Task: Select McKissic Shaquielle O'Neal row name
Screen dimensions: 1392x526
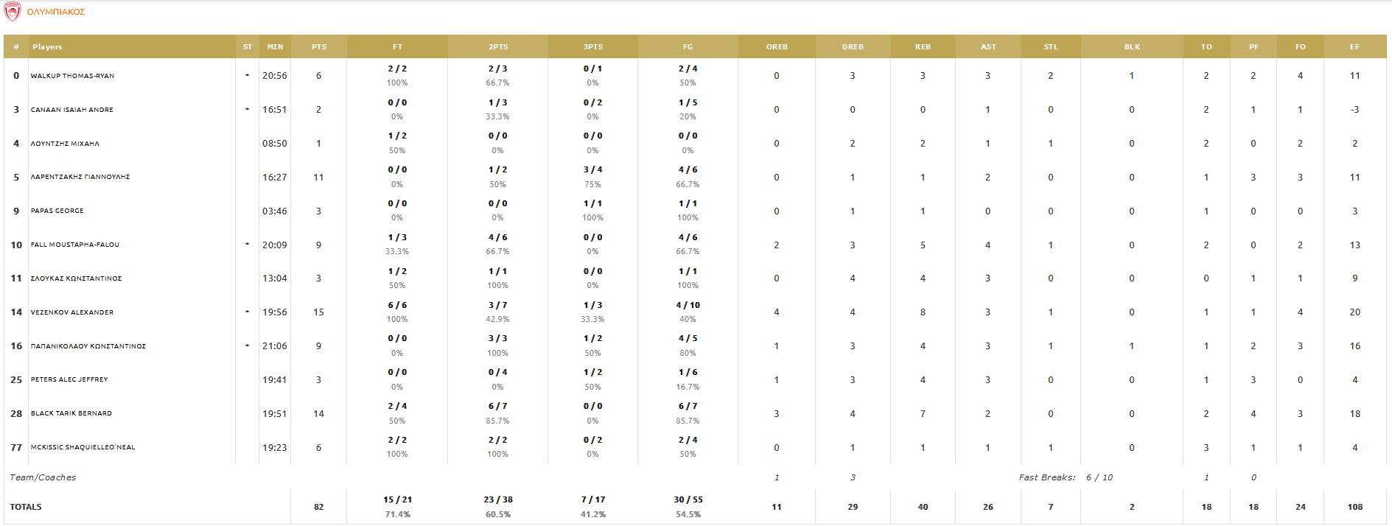Action: point(83,447)
